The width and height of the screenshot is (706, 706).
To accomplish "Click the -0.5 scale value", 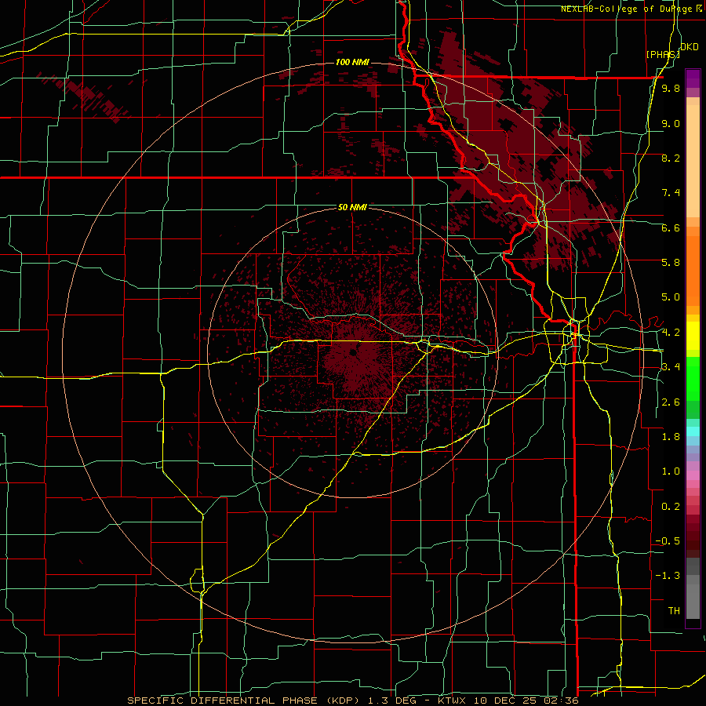I will coord(668,541).
